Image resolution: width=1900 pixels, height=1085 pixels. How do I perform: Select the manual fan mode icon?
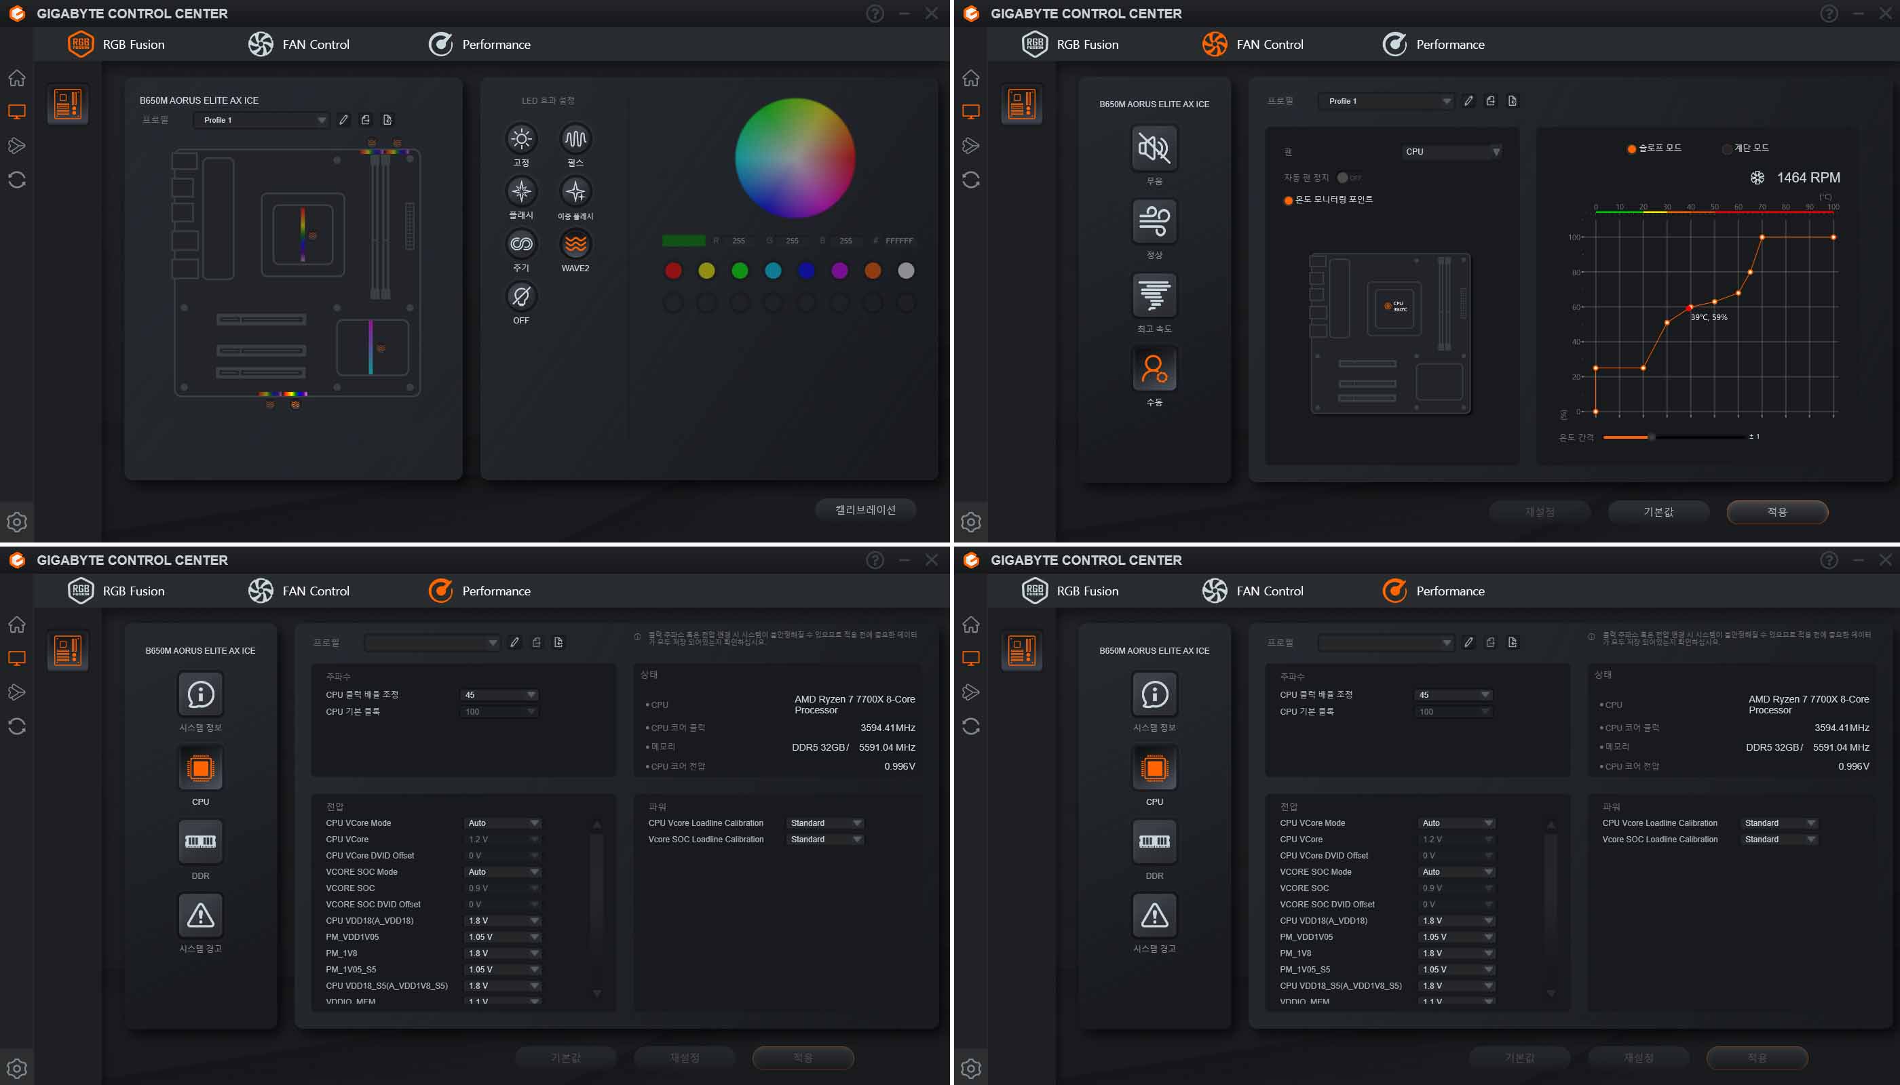click(x=1154, y=369)
